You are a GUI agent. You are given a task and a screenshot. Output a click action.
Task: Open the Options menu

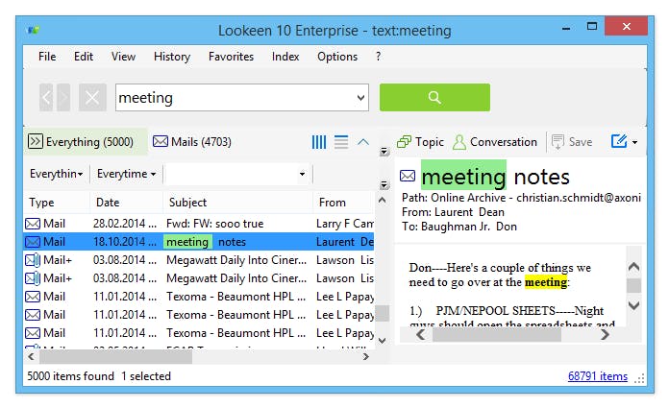pyautogui.click(x=337, y=57)
